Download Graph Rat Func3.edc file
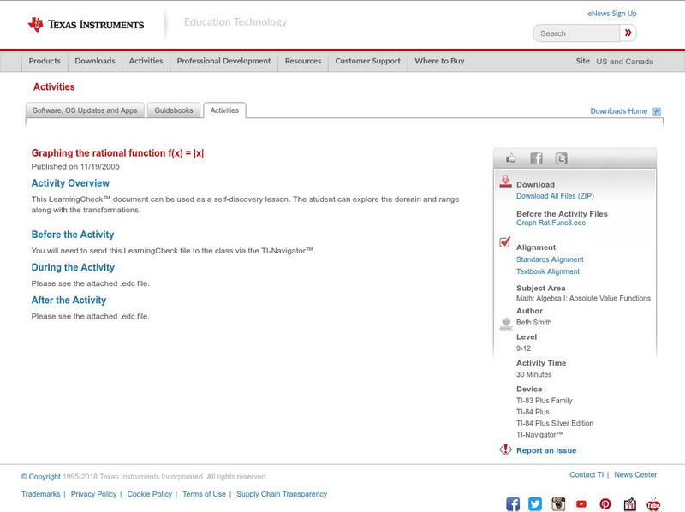The height and width of the screenshot is (512, 685). pos(551,223)
